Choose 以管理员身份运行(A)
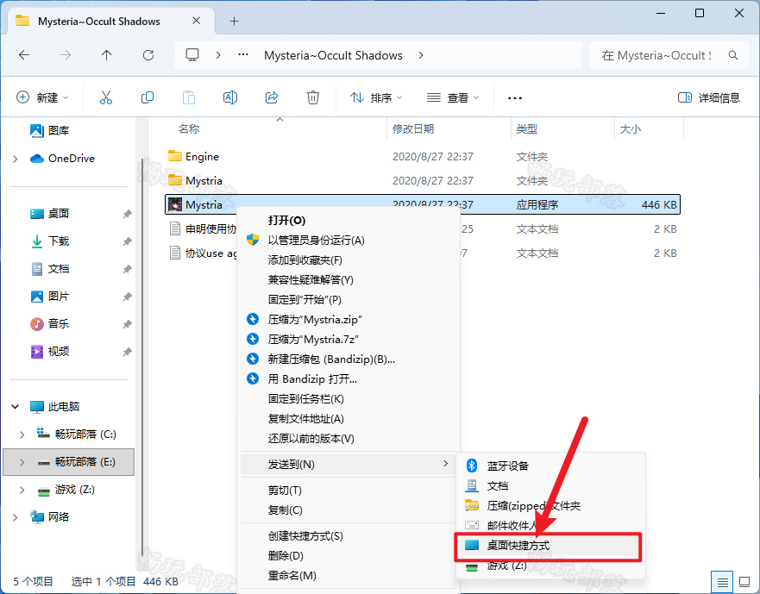The width and height of the screenshot is (760, 594). point(348,241)
